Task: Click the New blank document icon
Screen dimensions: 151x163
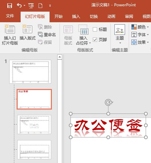Action: [40, 6]
